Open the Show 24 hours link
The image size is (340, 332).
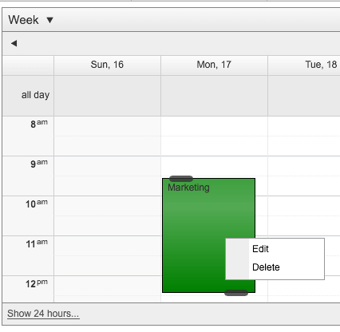43,314
